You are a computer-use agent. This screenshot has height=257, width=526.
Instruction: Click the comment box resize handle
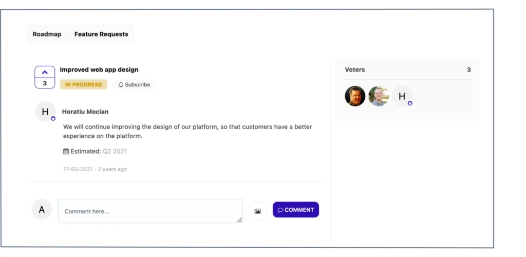click(239, 220)
